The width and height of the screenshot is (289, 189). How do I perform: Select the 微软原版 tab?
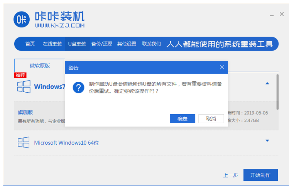(x=40, y=66)
